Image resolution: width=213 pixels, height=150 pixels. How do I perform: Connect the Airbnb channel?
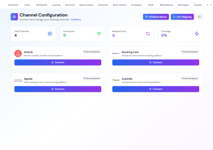pos(58,62)
